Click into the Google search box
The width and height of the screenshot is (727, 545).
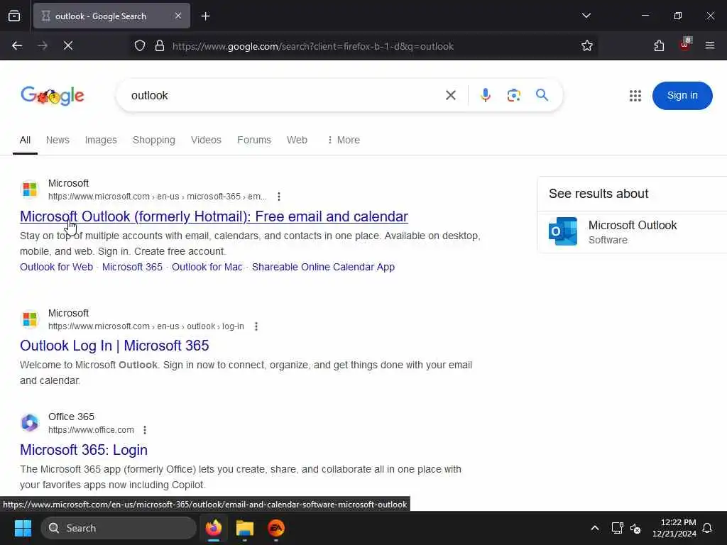click(283, 96)
